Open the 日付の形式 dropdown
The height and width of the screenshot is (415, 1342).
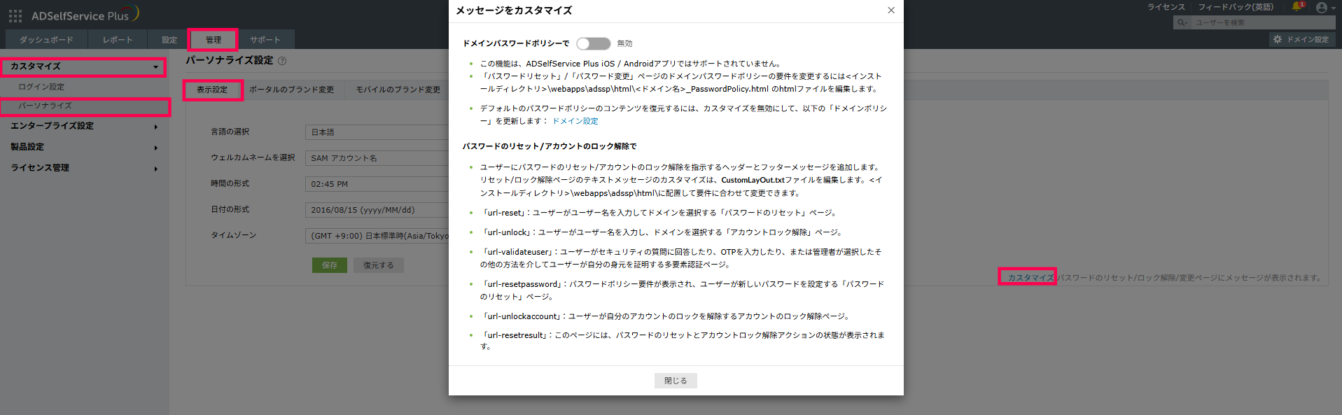tap(377, 210)
